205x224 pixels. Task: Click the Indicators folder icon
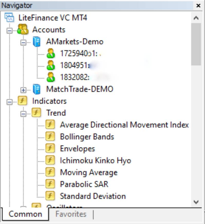click(x=22, y=101)
